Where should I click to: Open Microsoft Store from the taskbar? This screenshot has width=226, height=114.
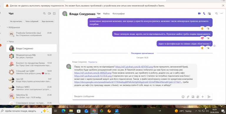pyautogui.click(x=79, y=111)
